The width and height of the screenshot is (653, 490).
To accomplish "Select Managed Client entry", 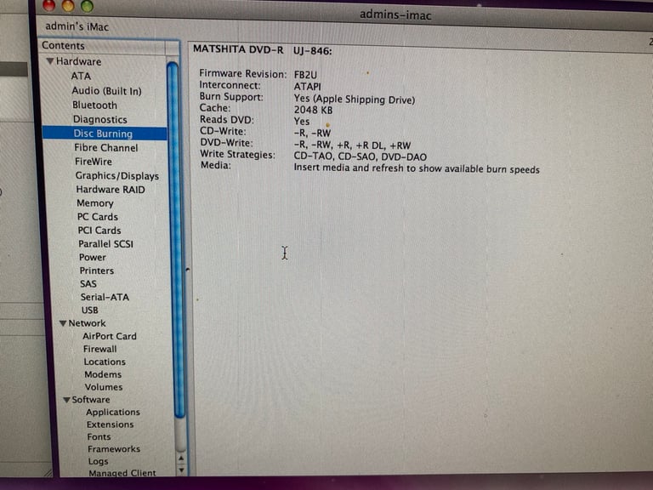I will coord(122,473).
